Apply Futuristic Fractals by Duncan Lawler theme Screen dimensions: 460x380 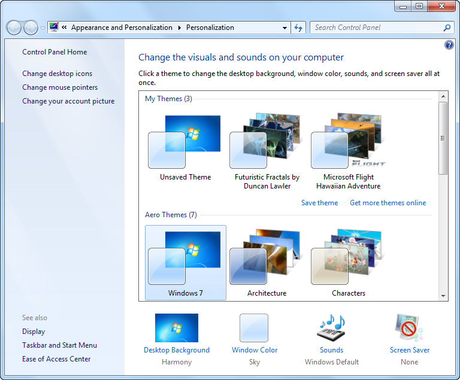pos(267,142)
